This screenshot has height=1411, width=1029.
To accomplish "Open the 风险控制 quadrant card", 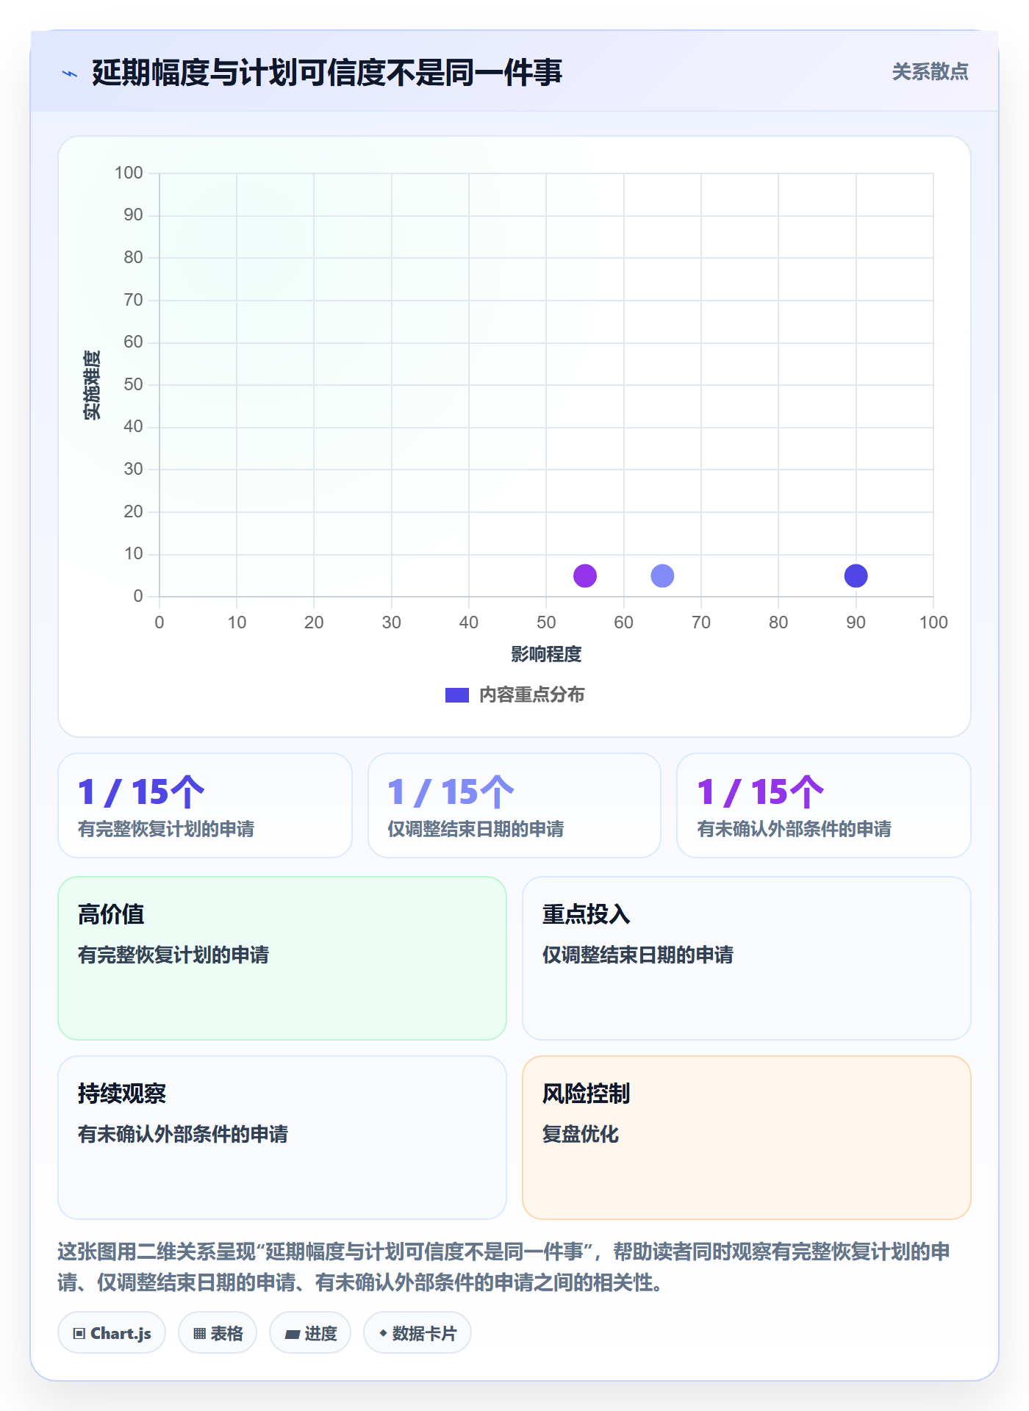I will tap(747, 1138).
